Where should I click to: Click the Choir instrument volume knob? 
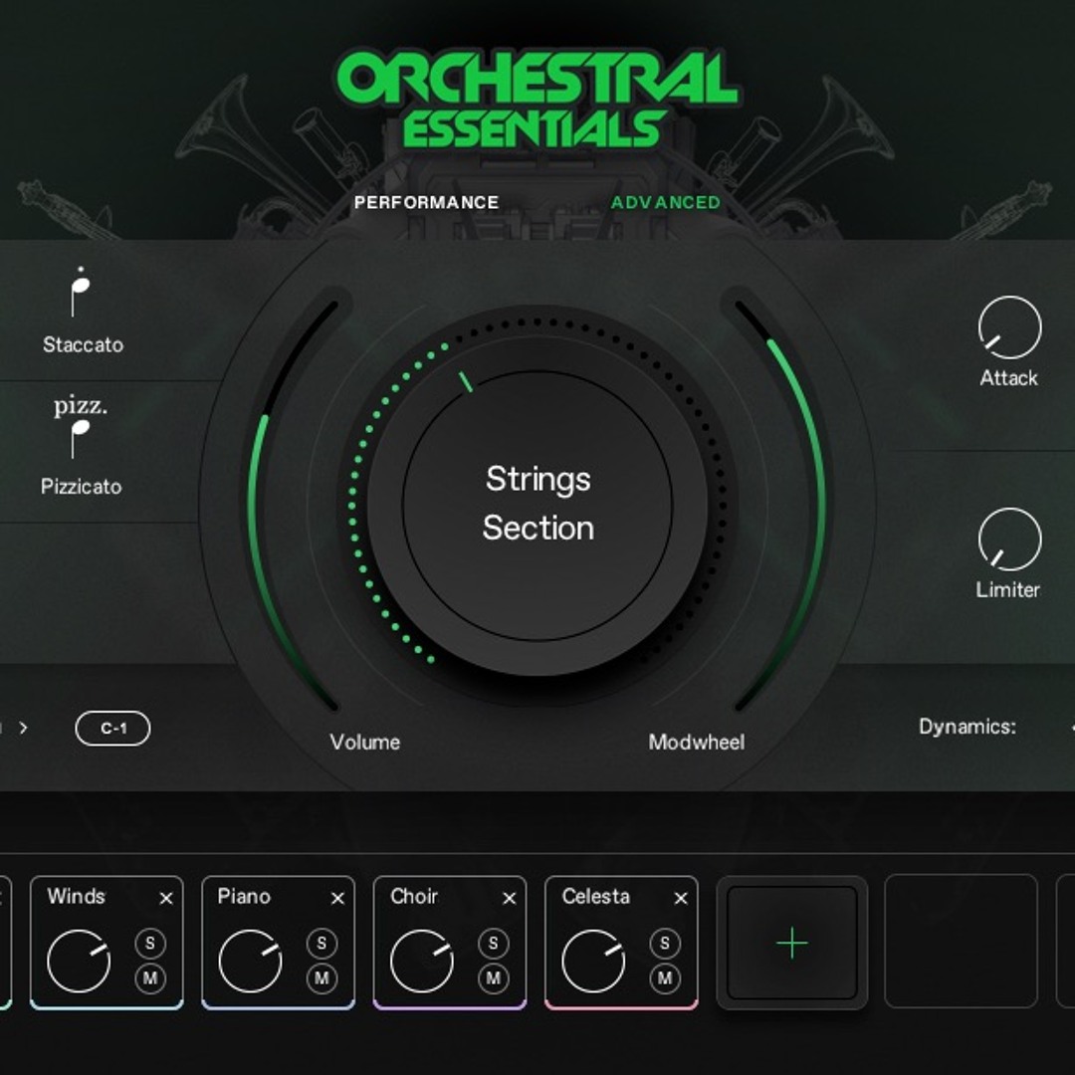click(422, 959)
